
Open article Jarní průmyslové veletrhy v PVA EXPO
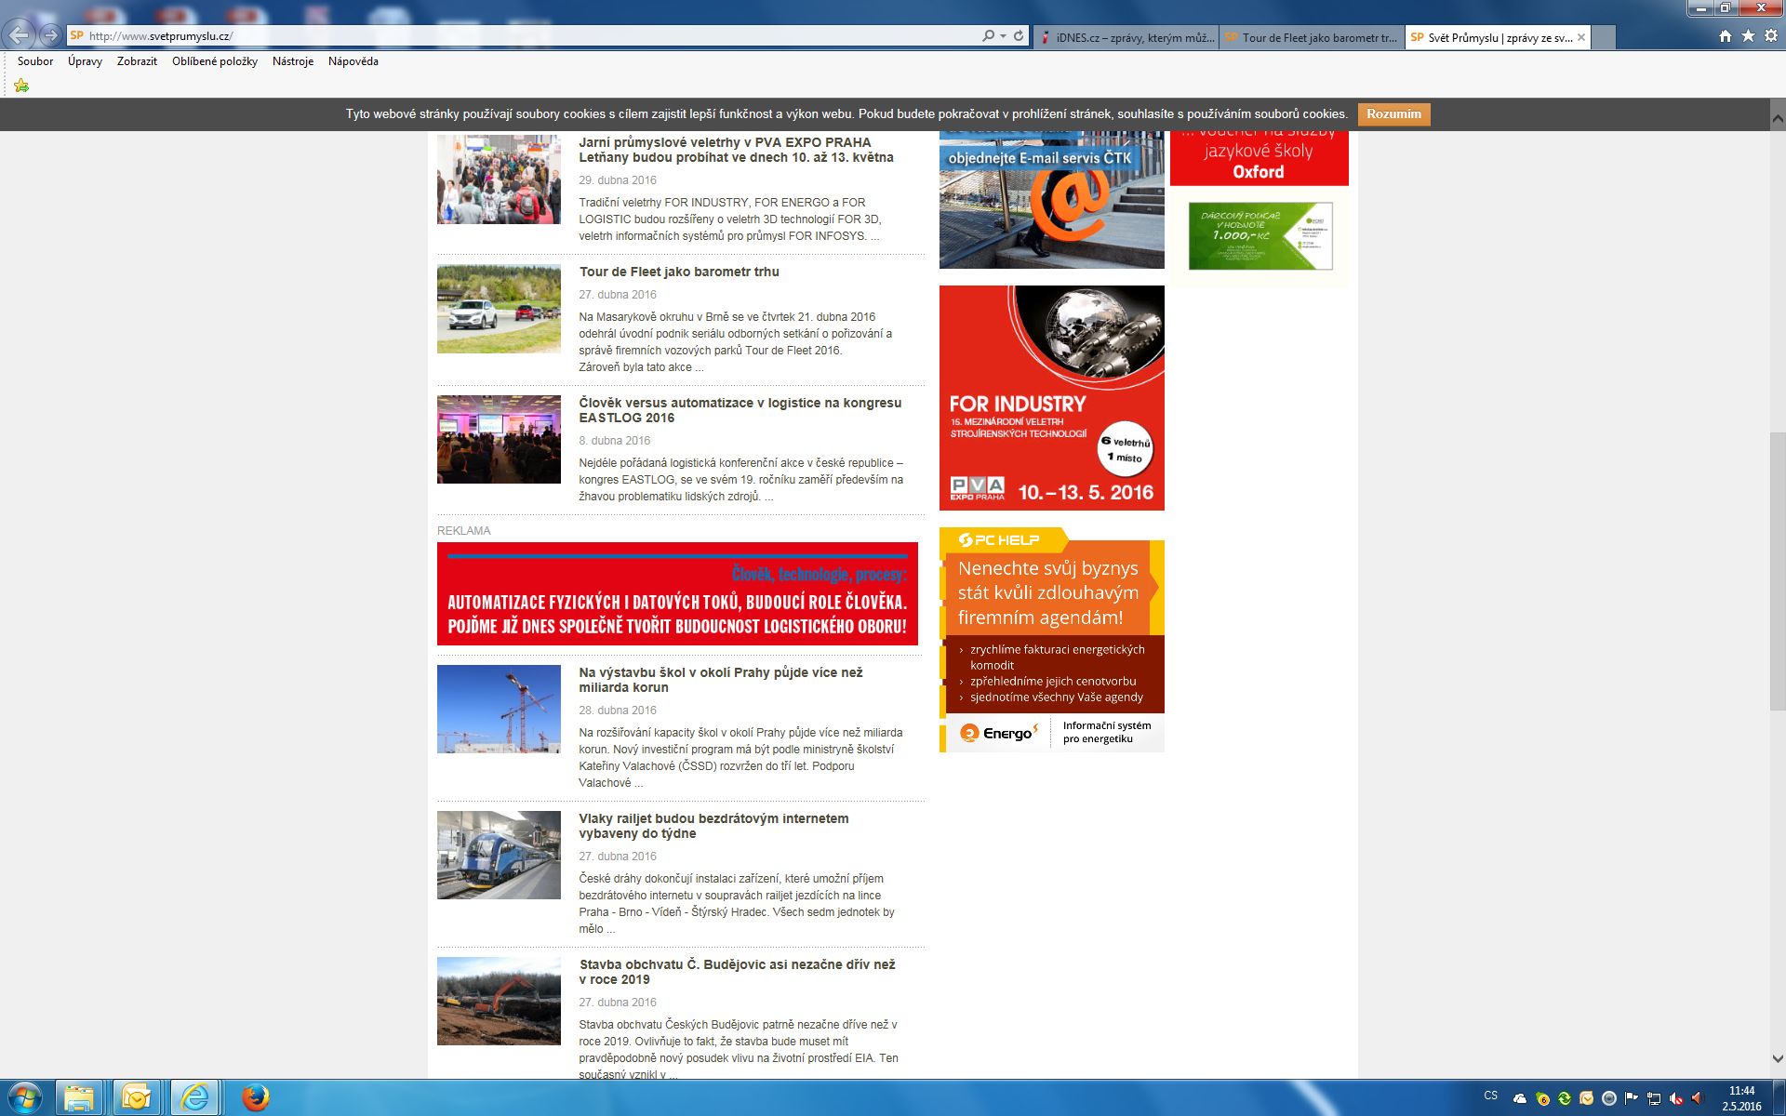pos(736,150)
